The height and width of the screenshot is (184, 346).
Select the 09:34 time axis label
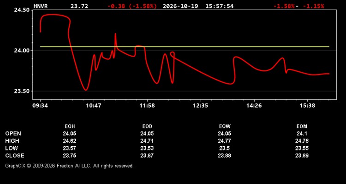click(40, 106)
